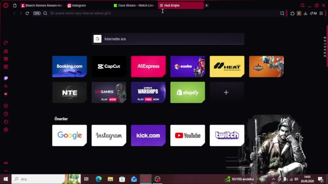Open the orange robots game tile
This screenshot has width=328, height=184.
(266, 66)
